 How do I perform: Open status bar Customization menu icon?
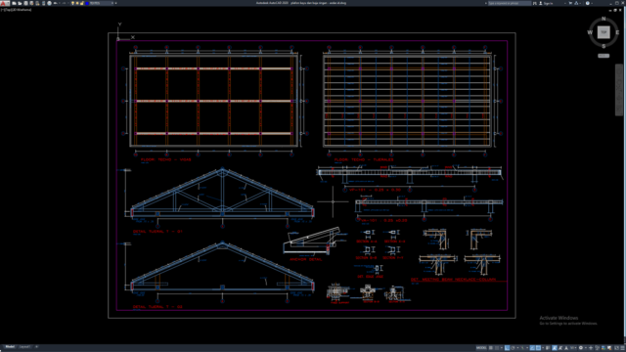[622, 348]
